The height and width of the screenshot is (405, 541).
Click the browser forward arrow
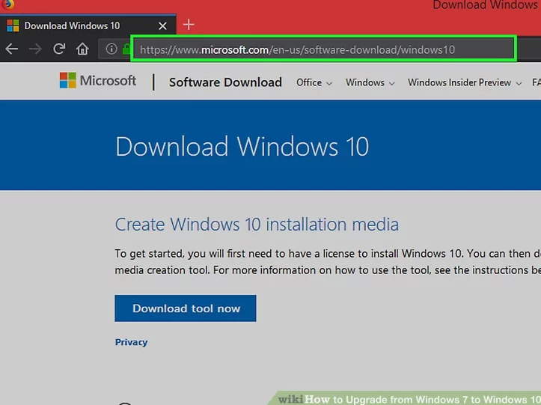[x=34, y=49]
